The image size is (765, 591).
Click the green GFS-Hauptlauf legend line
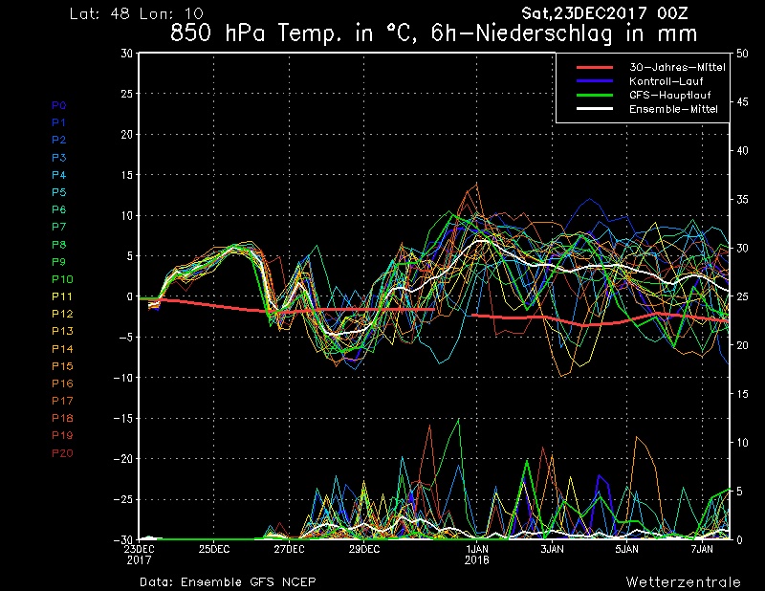coord(595,97)
